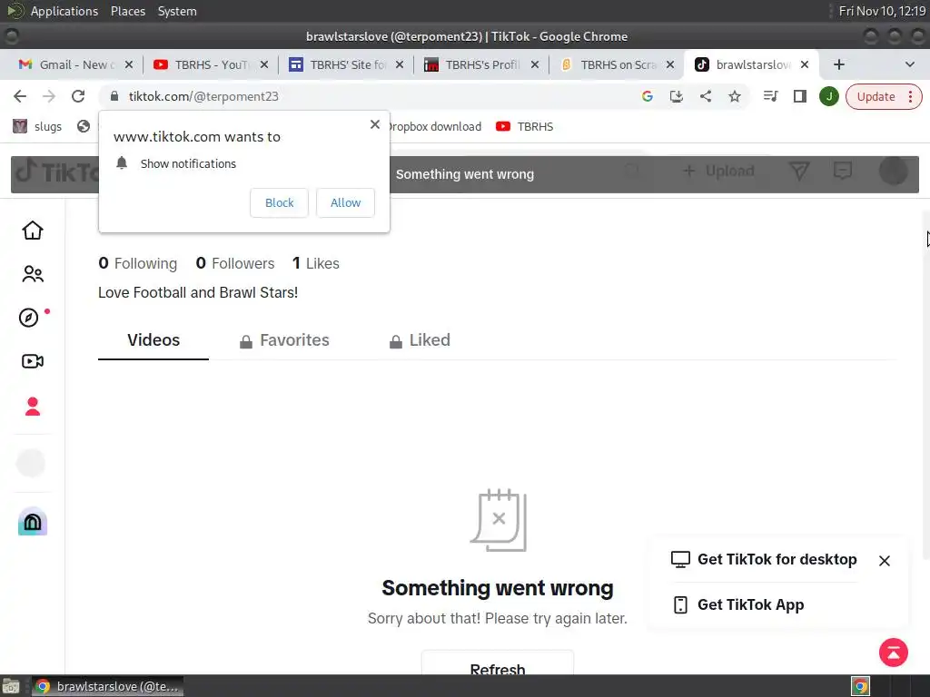Reload the page
Screen dimensions: 930x697
click(x=78, y=96)
